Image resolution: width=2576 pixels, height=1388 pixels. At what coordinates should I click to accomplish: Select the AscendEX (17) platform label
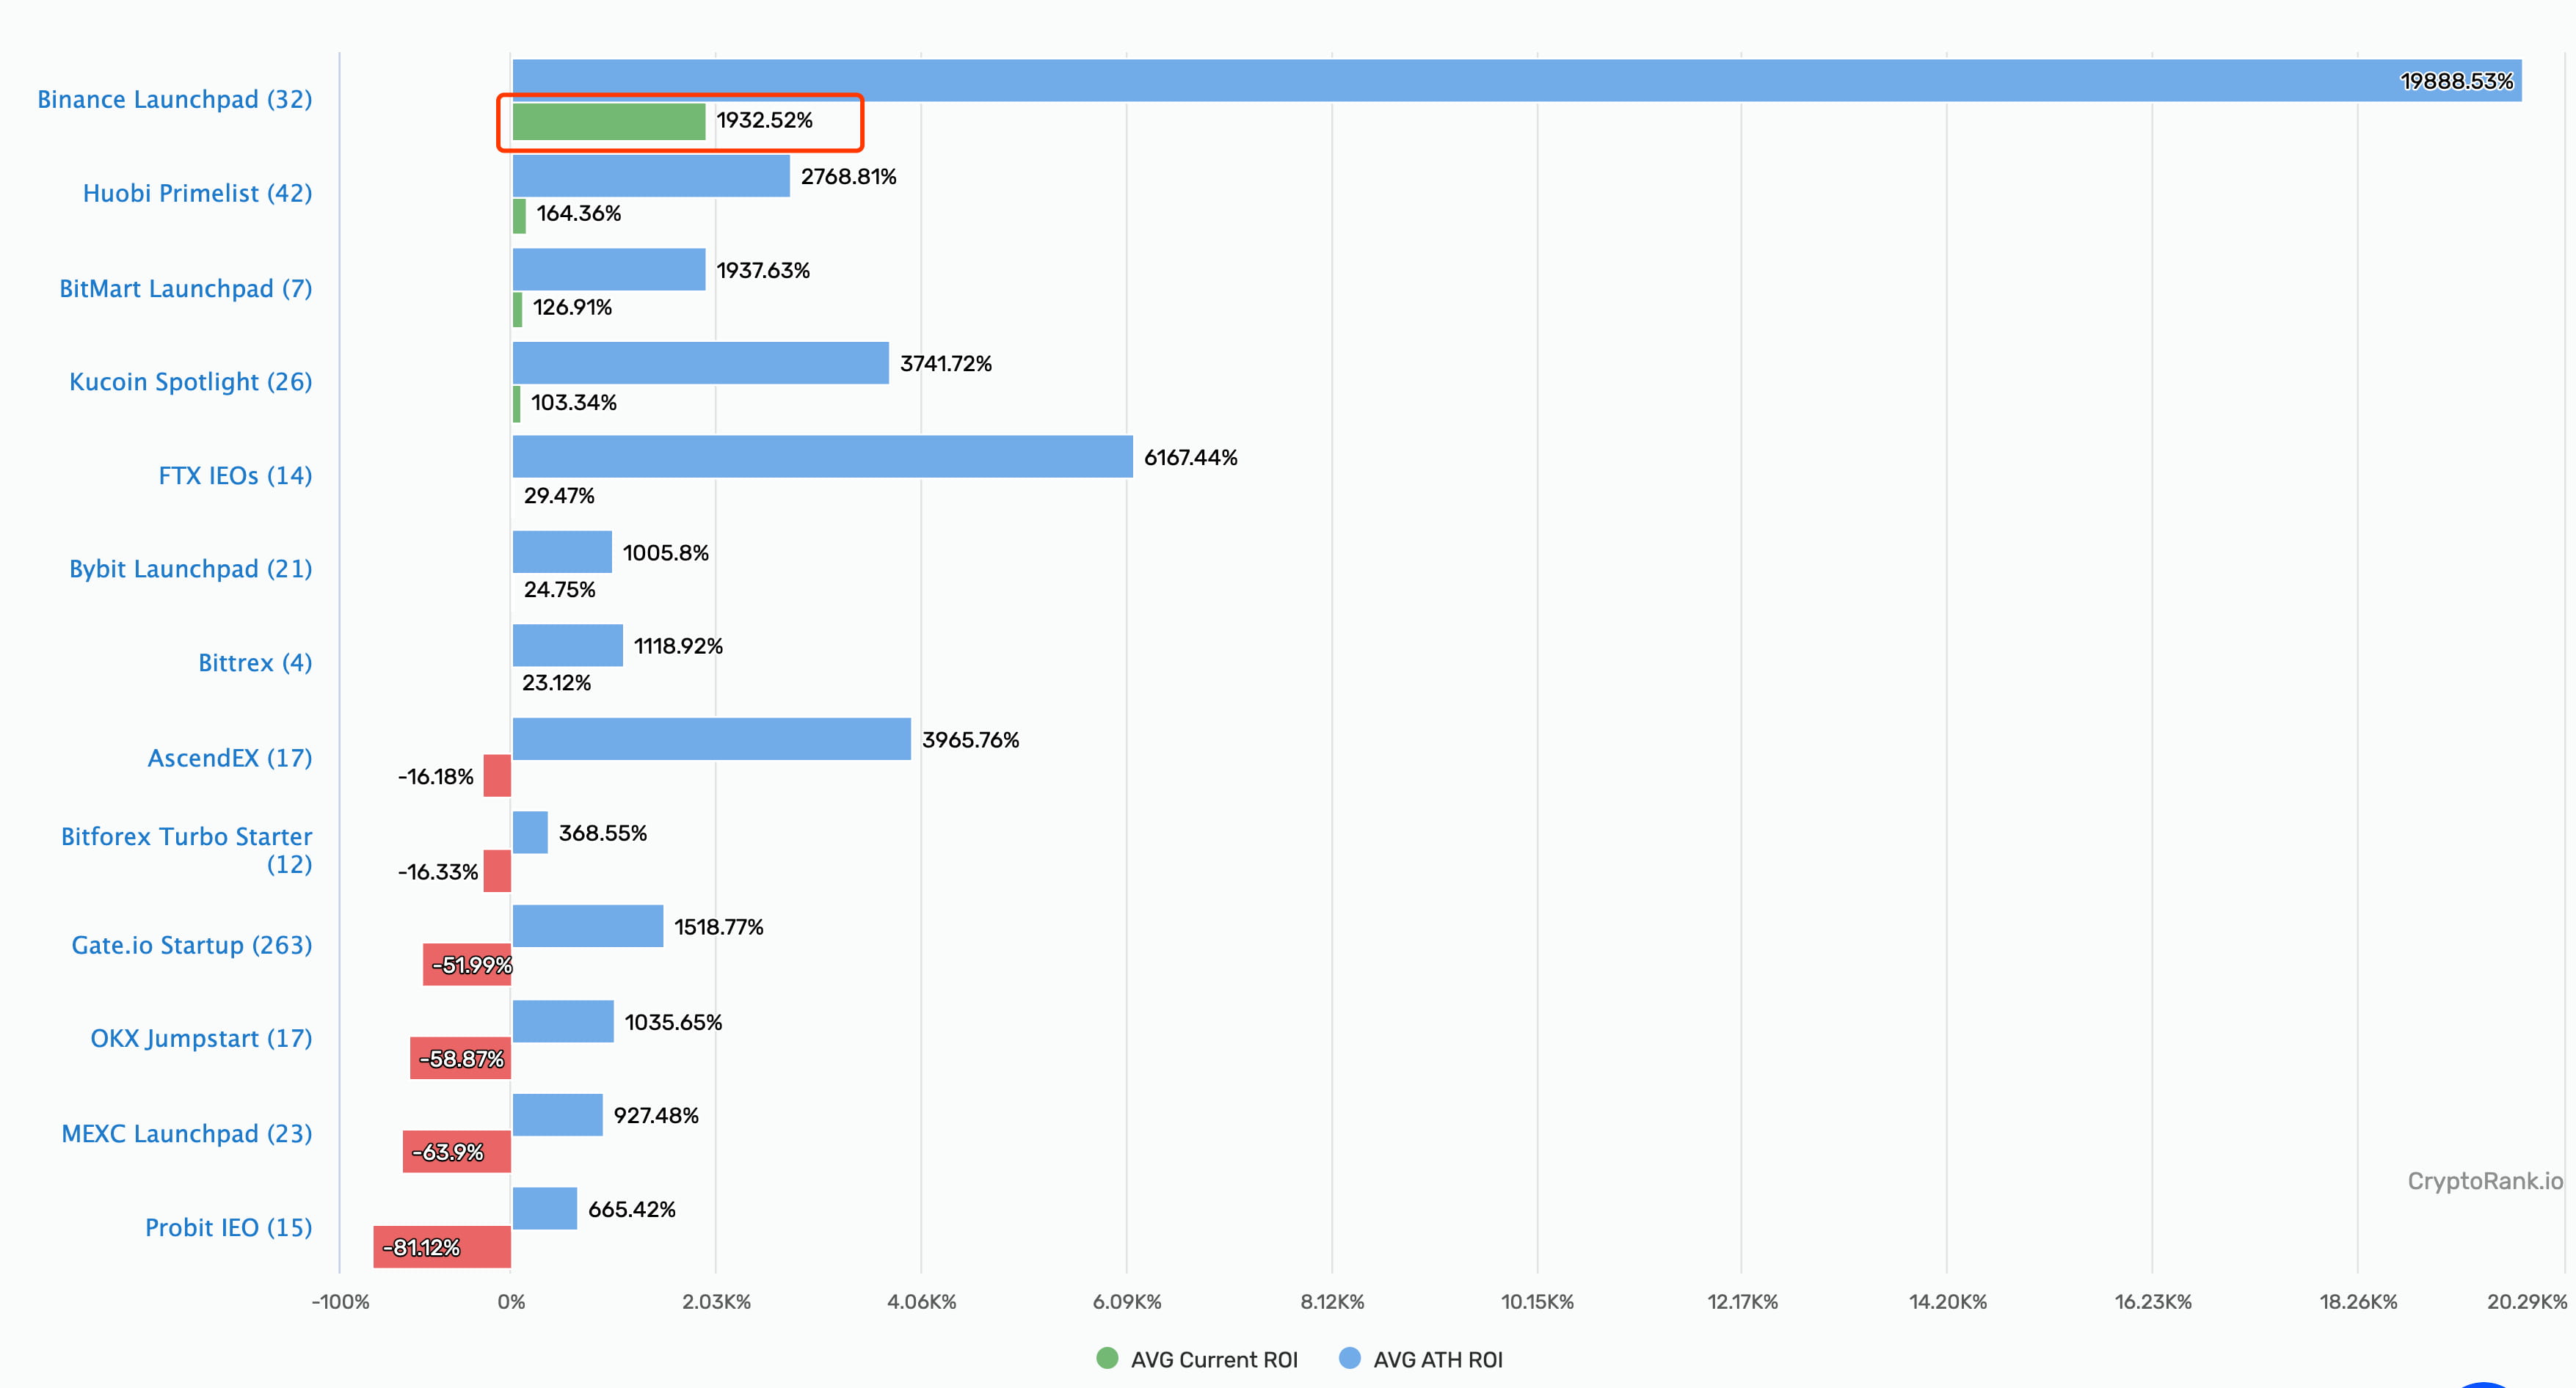pyautogui.click(x=230, y=757)
